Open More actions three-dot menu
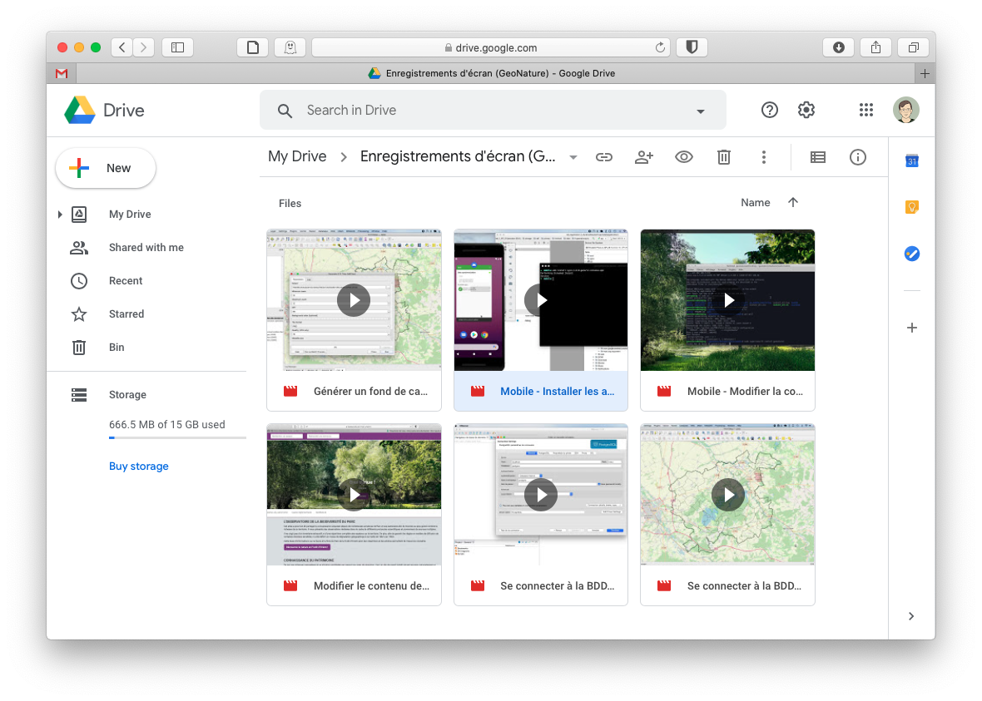This screenshot has height=701, width=982. point(763,157)
